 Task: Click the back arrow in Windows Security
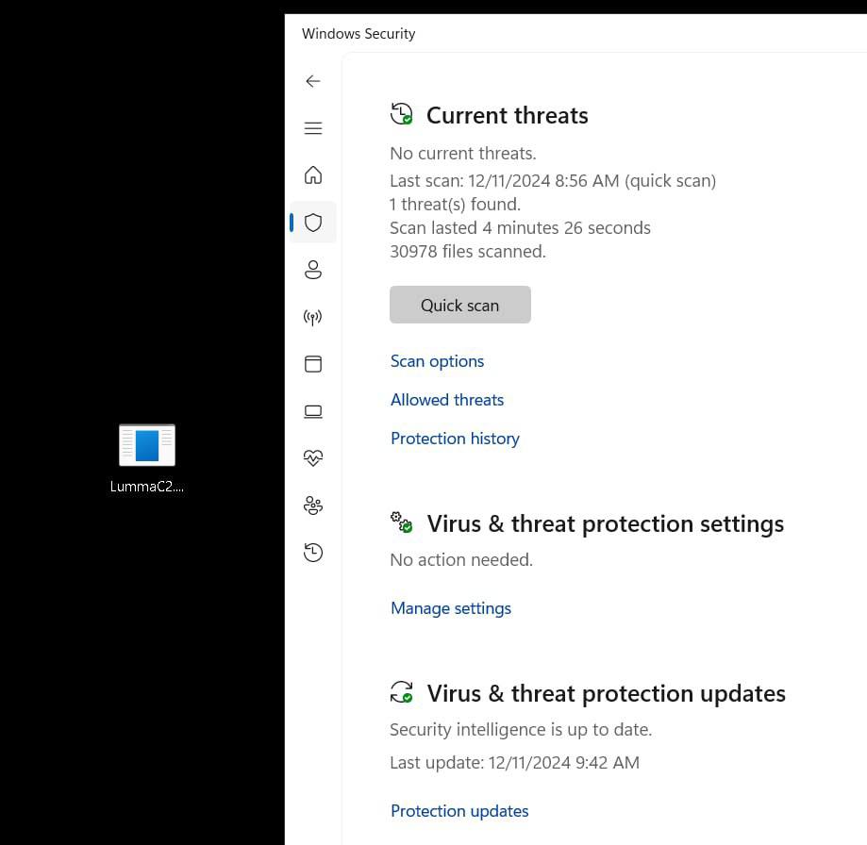(313, 81)
